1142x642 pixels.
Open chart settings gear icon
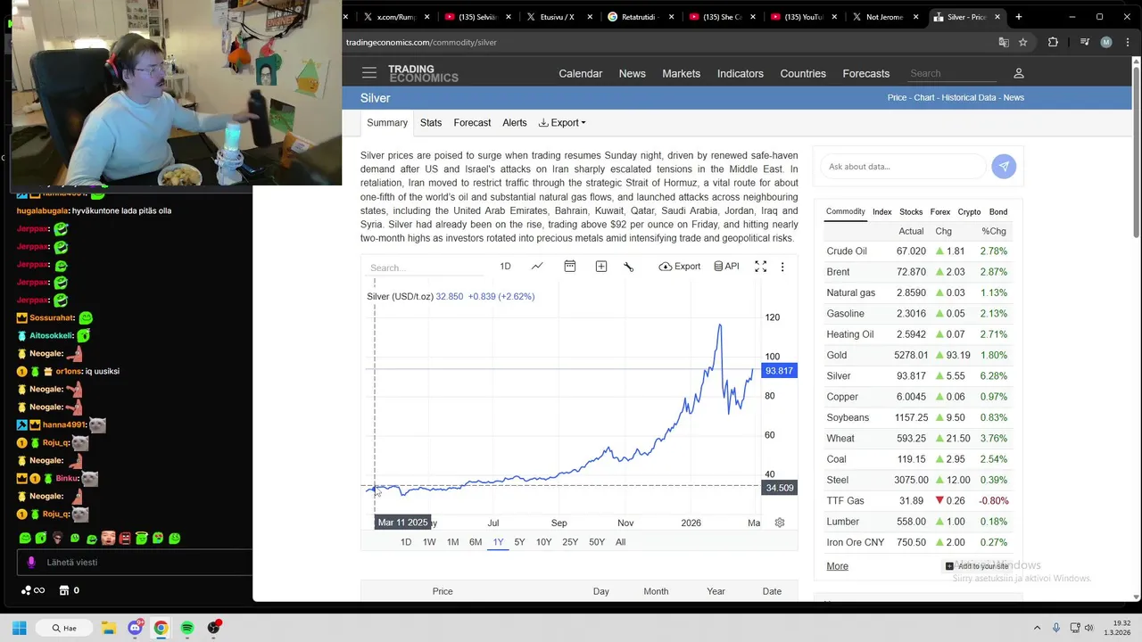click(780, 523)
